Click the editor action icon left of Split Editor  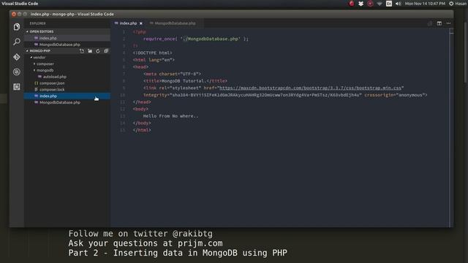[430, 23]
